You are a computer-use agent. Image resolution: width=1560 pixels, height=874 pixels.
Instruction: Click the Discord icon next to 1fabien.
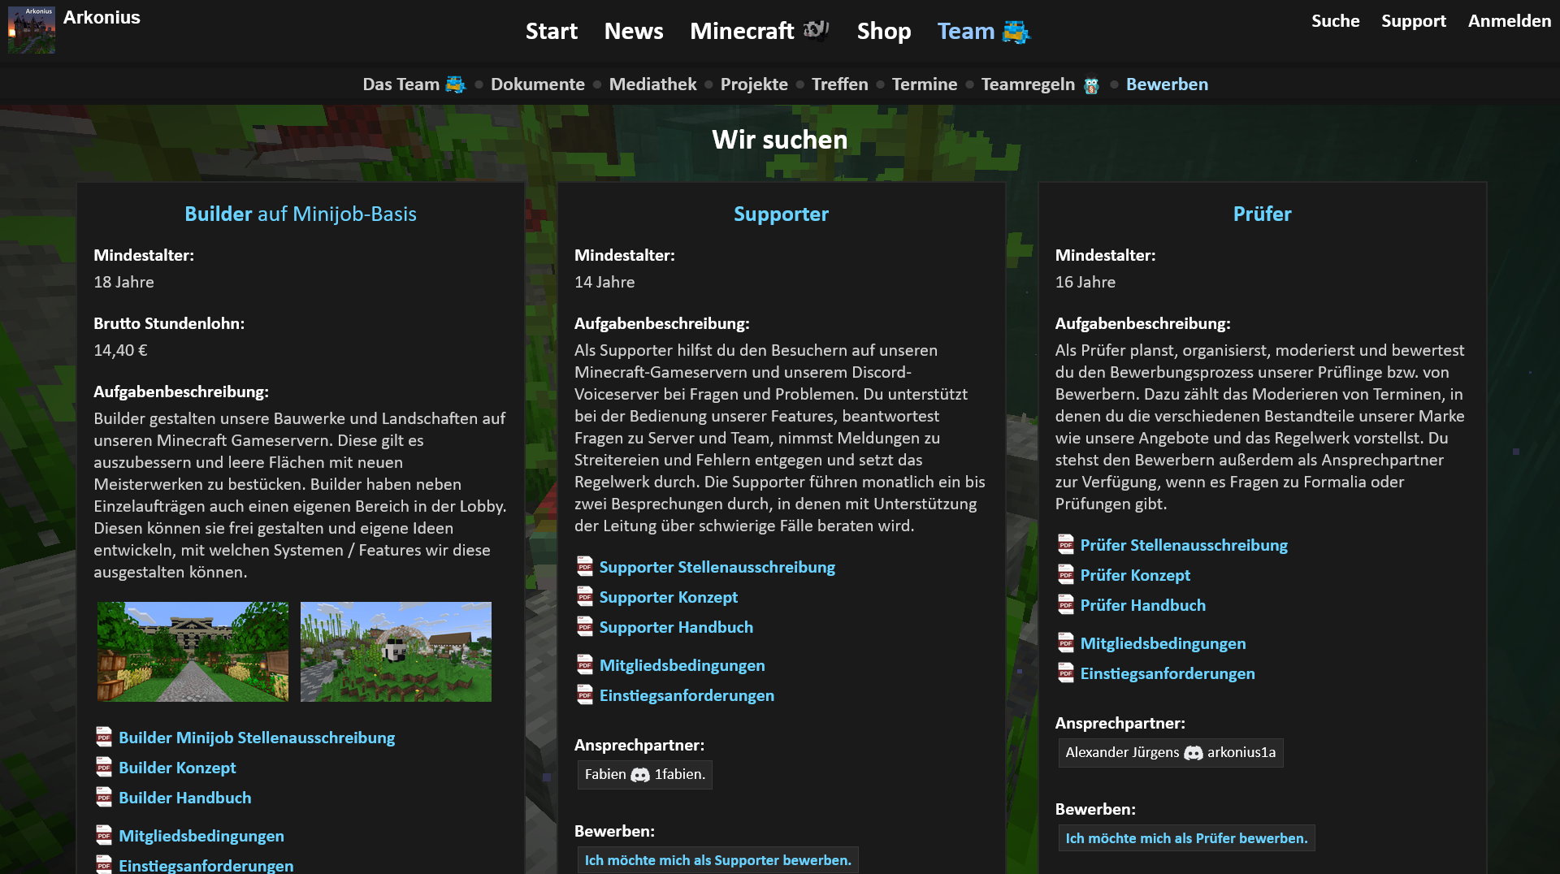pos(640,775)
